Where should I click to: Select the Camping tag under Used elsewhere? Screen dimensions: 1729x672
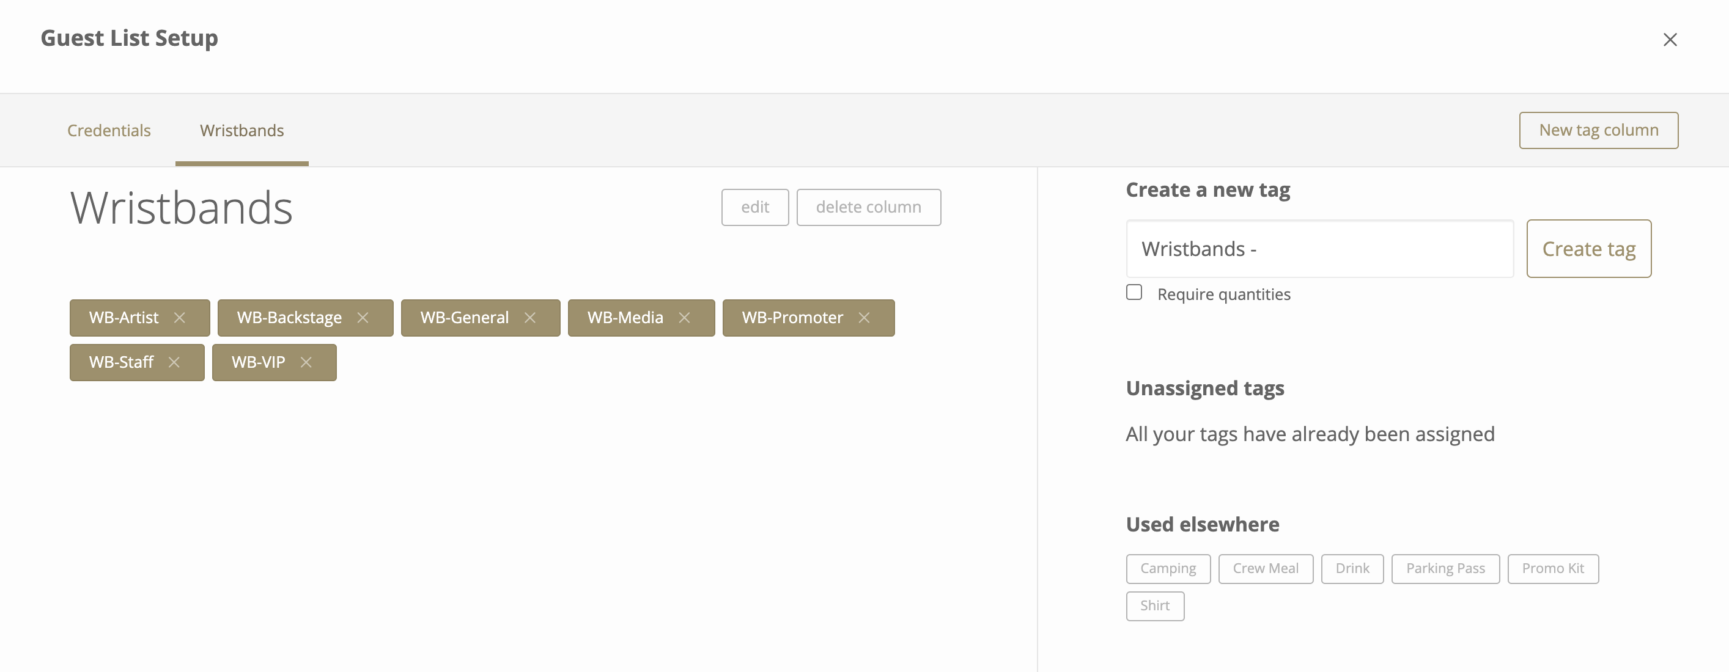[x=1168, y=569]
